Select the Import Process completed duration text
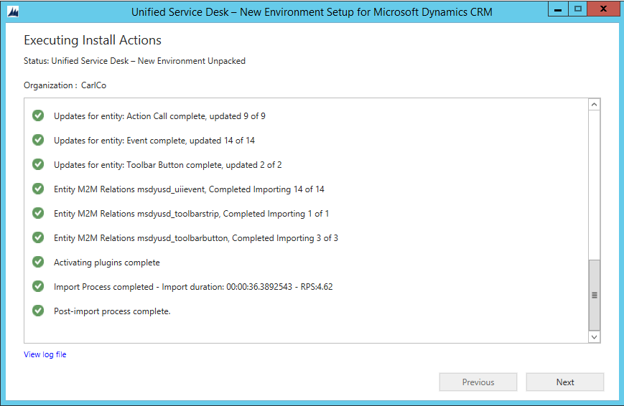Image resolution: width=624 pixels, height=406 pixels. (193, 287)
